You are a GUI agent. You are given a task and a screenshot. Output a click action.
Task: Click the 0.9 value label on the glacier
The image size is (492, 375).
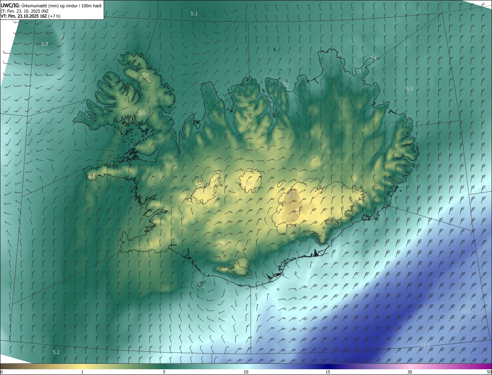(x=249, y=183)
